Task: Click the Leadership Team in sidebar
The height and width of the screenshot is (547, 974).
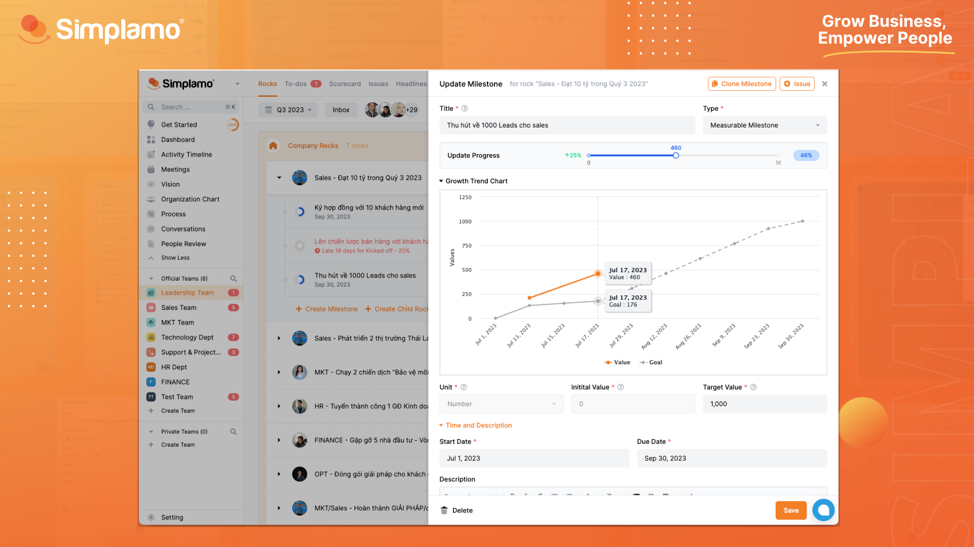Action: click(x=187, y=292)
